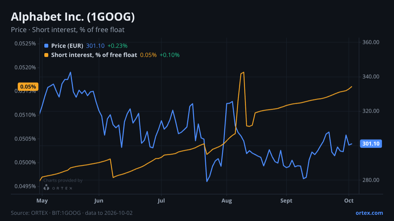Select the Price (EUR) legend label
394x221 pixels.
pyautogui.click(x=67, y=46)
